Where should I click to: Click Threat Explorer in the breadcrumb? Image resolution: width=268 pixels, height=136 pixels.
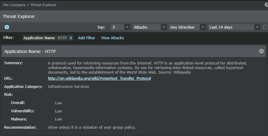44,5
